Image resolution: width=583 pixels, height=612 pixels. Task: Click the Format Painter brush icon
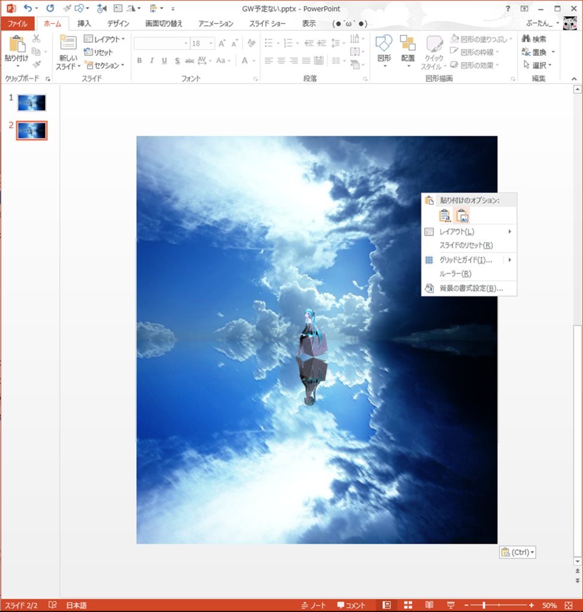(x=36, y=65)
